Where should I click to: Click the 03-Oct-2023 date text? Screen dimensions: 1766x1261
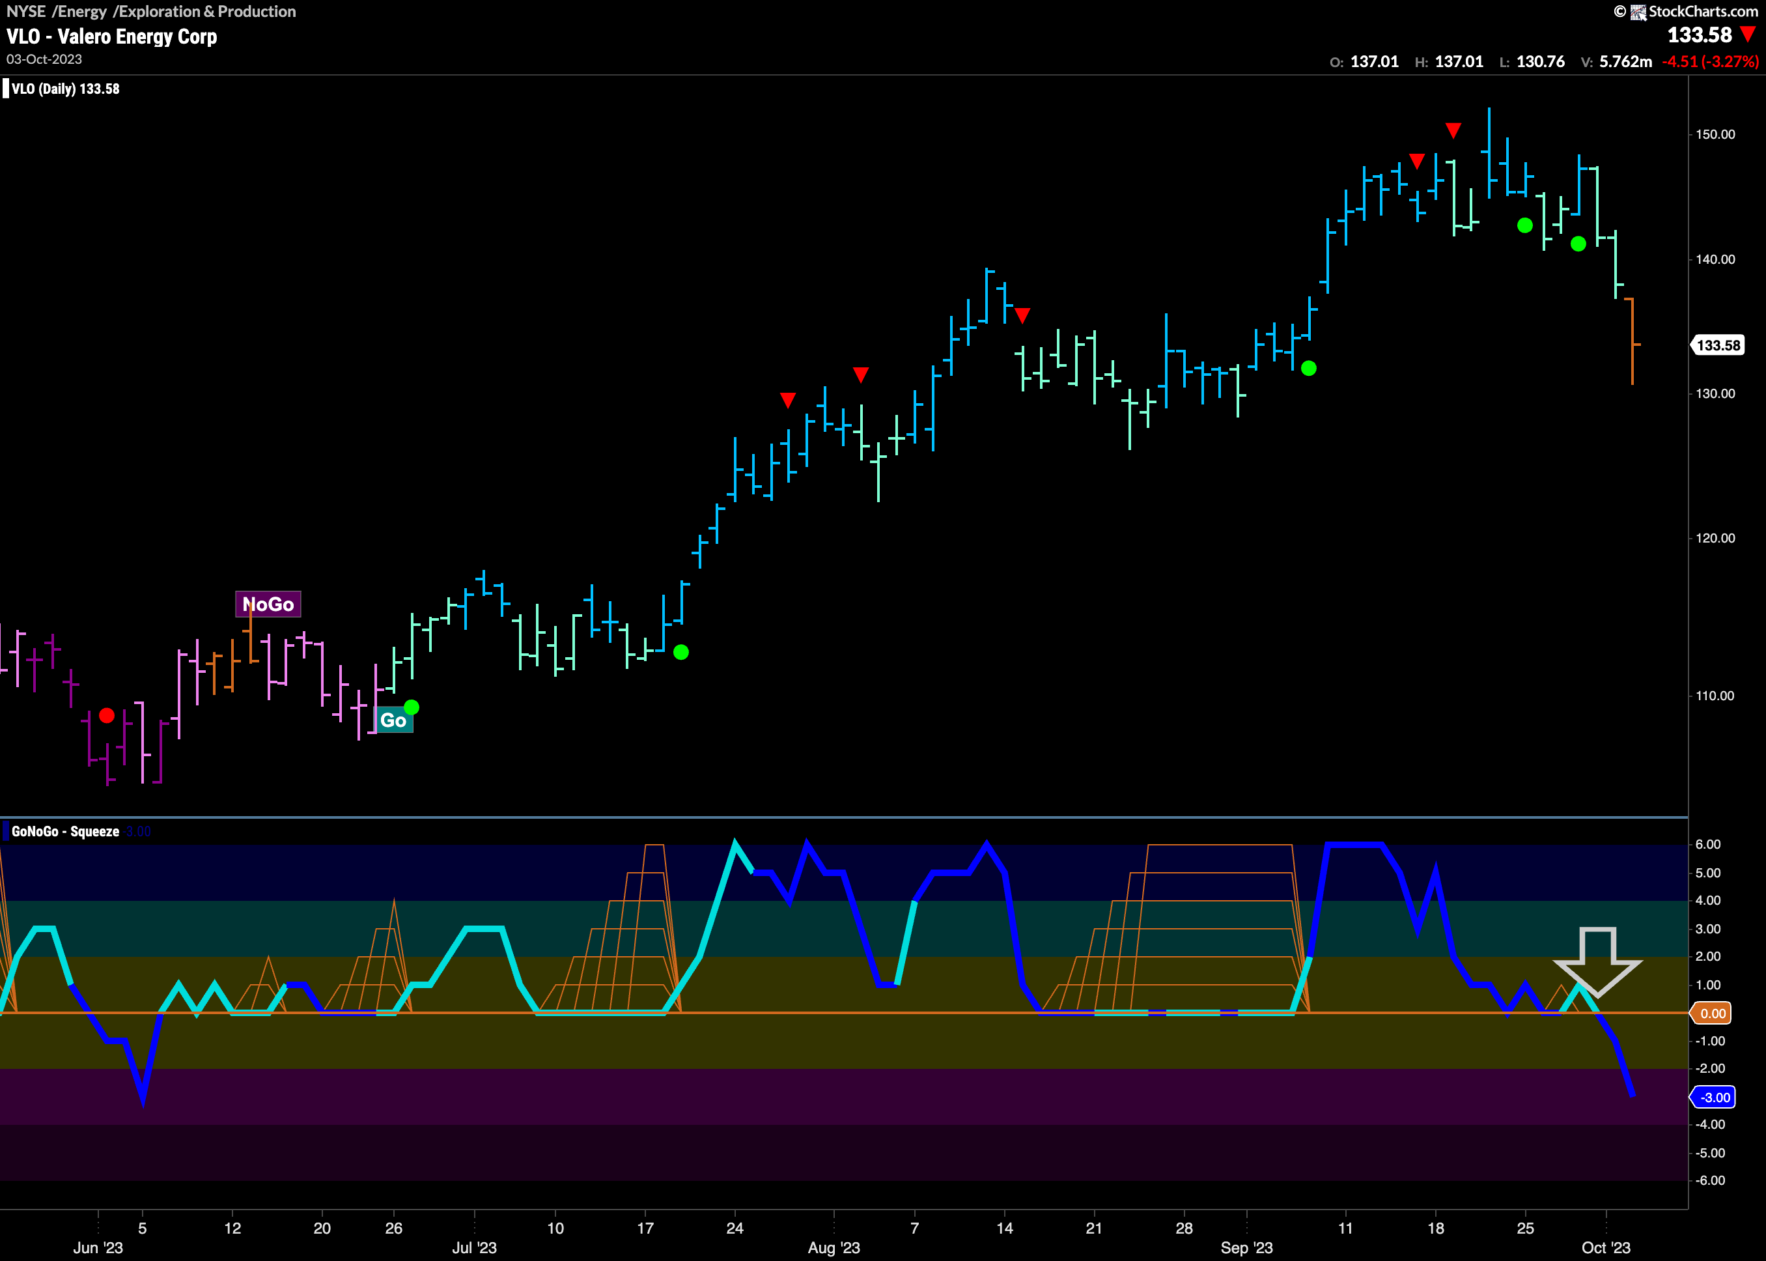pyautogui.click(x=44, y=59)
